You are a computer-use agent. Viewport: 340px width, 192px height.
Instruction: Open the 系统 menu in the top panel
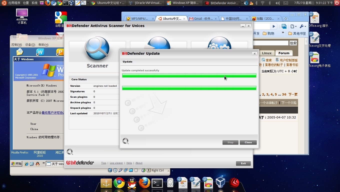pos(34,3)
